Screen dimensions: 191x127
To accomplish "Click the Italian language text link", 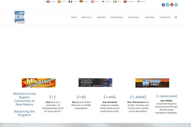I will (x=119, y=2).
